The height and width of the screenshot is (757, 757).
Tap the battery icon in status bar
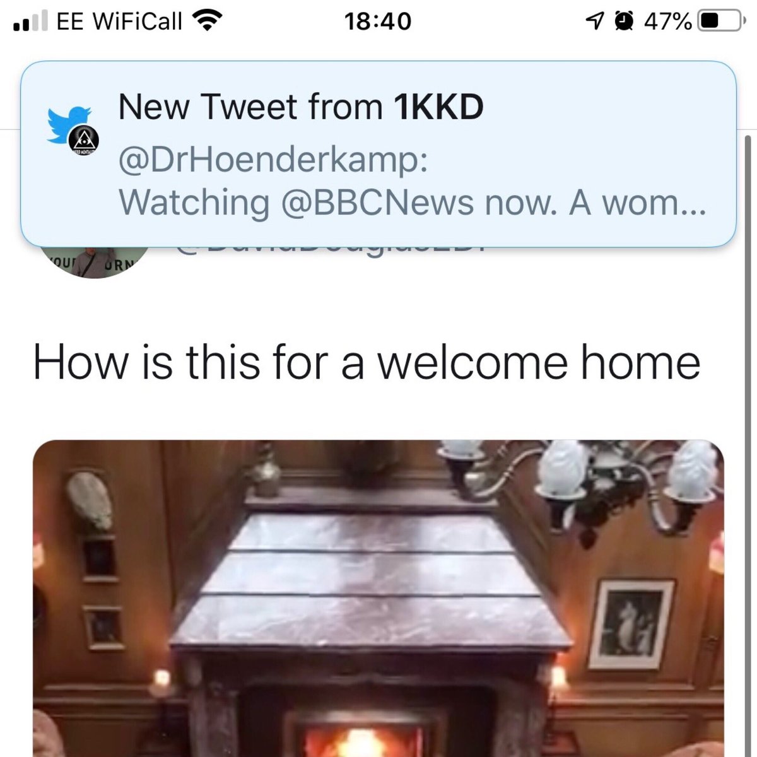point(720,22)
